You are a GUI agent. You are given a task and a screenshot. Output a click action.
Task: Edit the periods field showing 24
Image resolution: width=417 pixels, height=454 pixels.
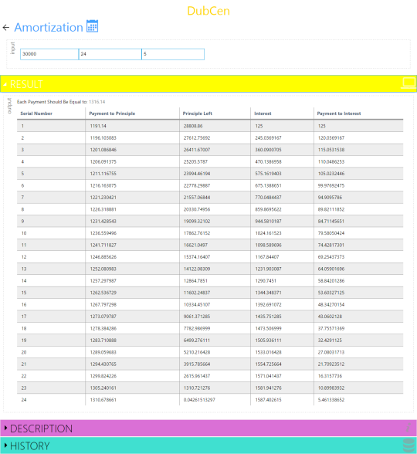pyautogui.click(x=110, y=54)
